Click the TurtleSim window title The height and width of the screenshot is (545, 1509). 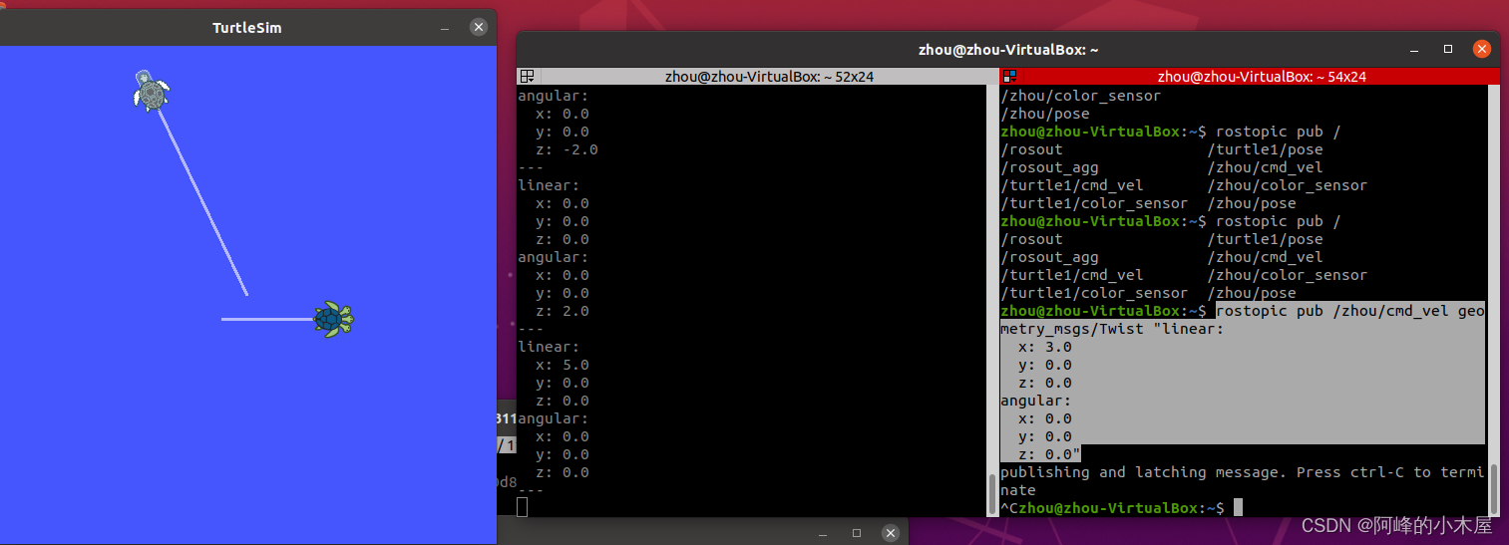247,28
